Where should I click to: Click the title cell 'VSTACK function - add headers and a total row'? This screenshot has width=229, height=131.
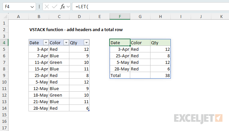click(76, 30)
